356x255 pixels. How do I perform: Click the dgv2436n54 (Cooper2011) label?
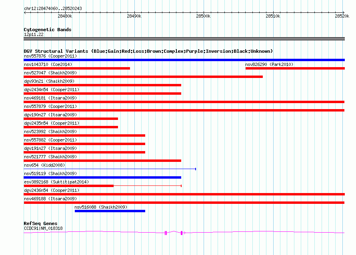tap(52, 190)
